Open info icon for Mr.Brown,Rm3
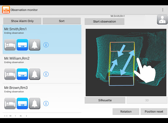 46,103
